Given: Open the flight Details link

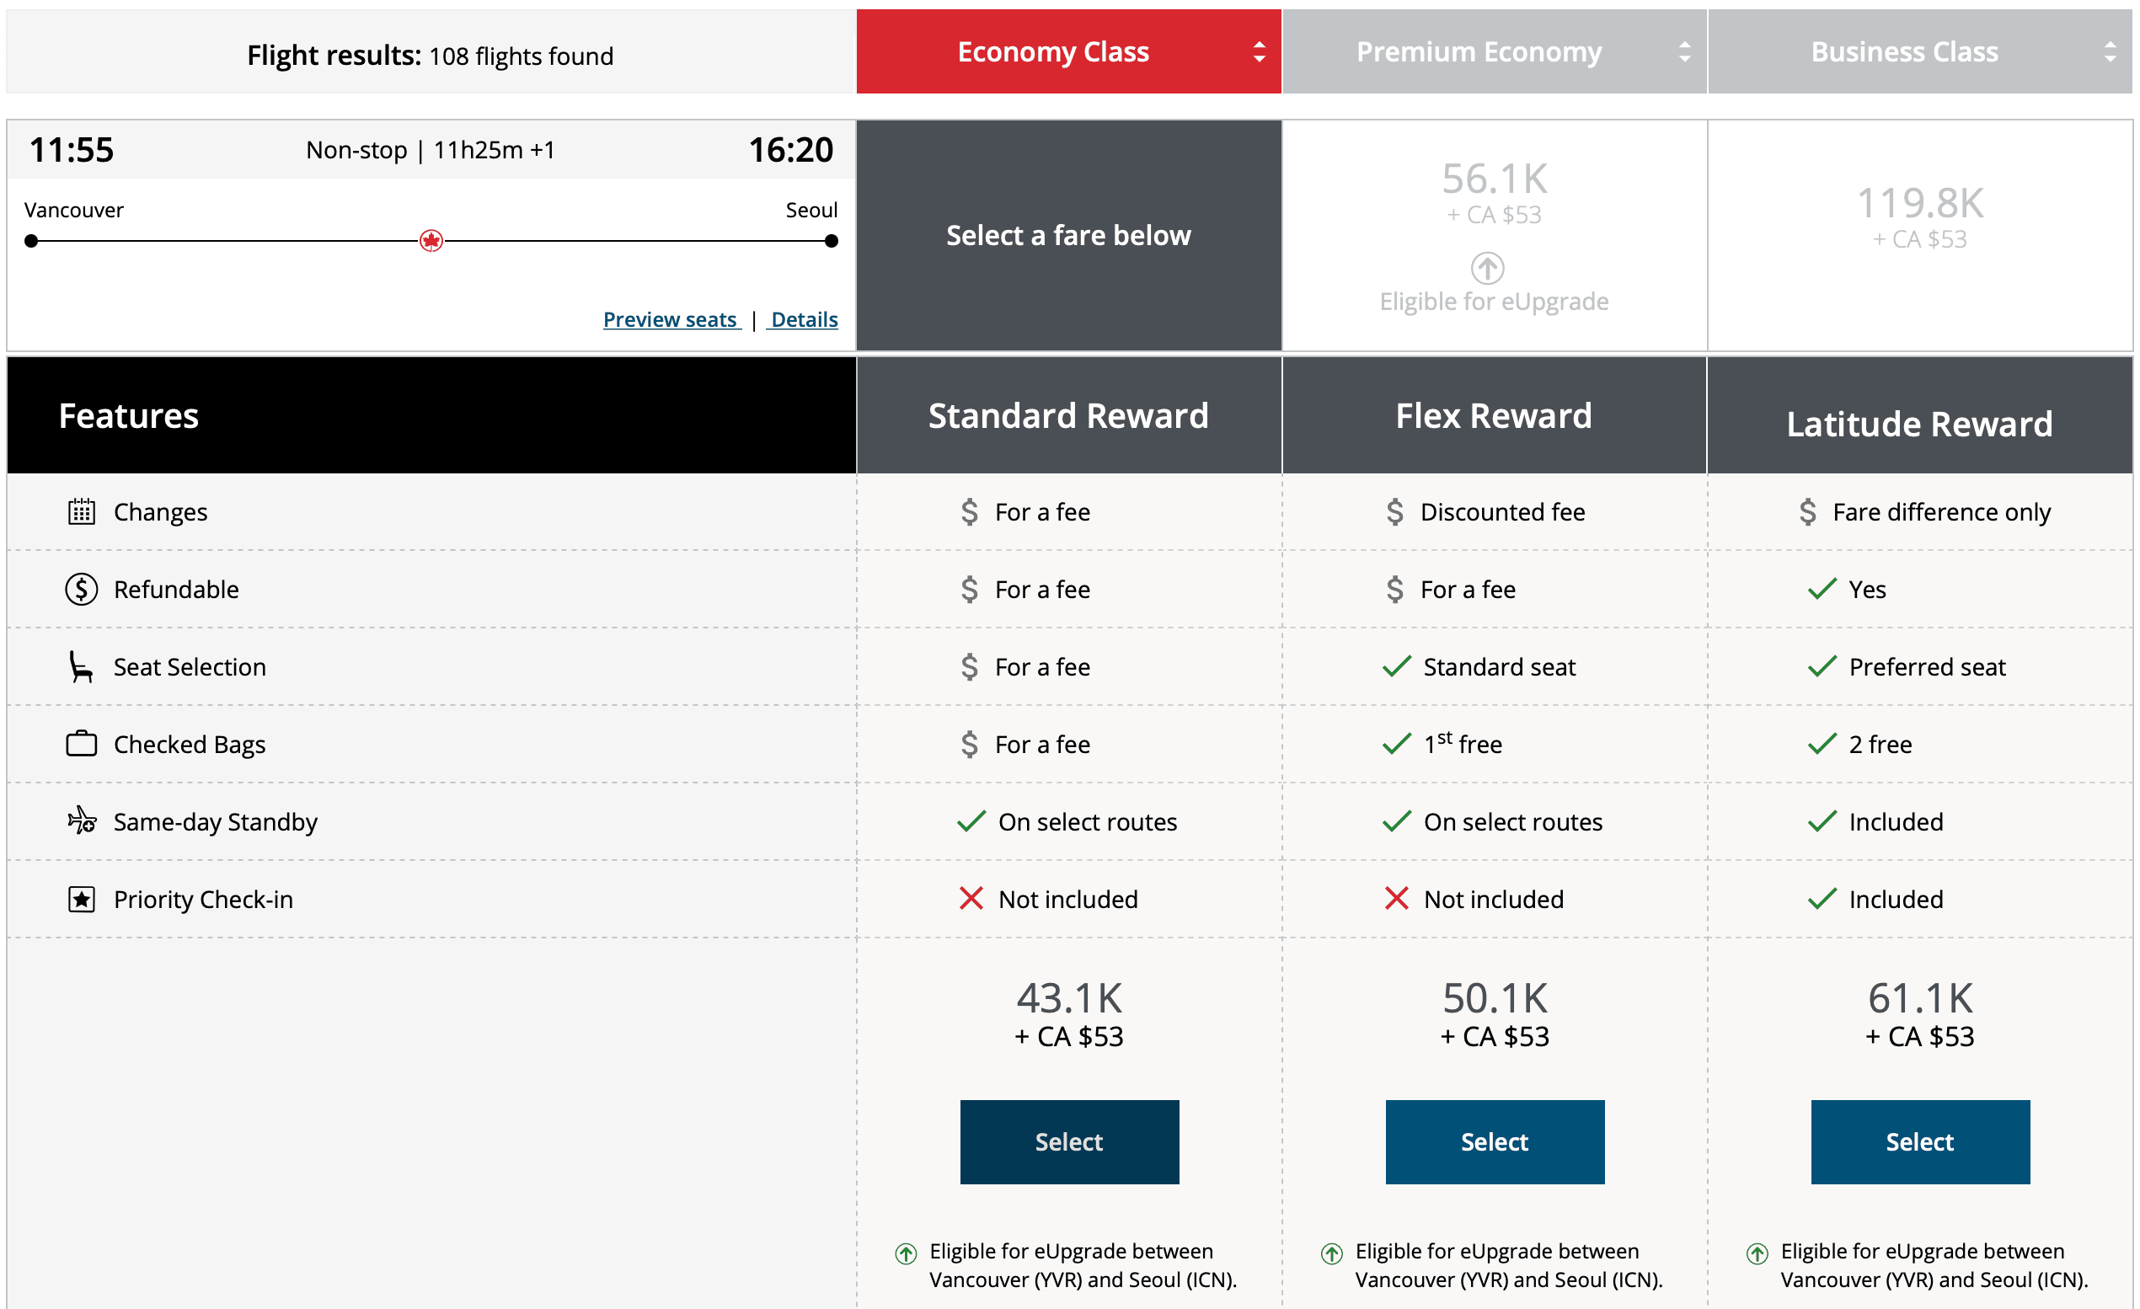Looking at the screenshot, I should tap(805, 319).
